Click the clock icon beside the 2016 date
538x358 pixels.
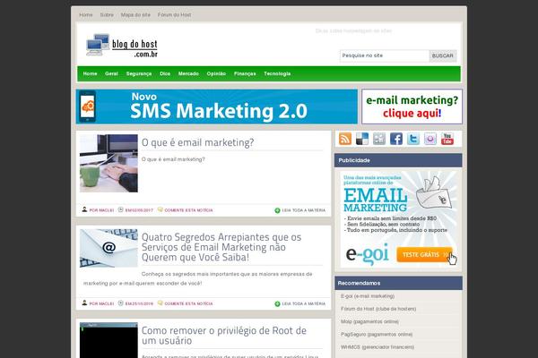click(120, 303)
